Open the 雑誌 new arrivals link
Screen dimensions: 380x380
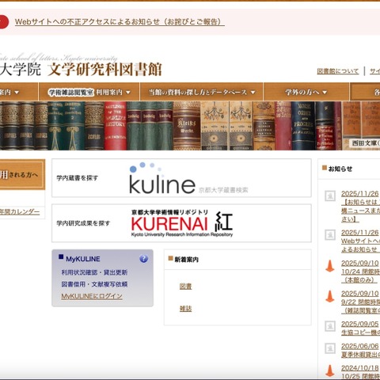coord(185,309)
